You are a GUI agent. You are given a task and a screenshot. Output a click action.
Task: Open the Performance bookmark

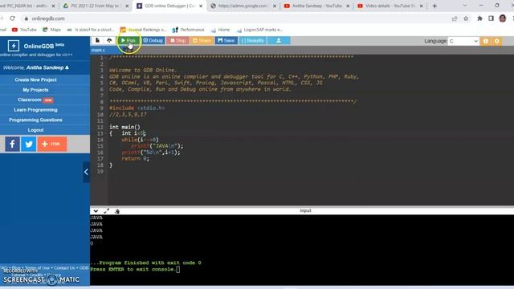click(x=189, y=30)
